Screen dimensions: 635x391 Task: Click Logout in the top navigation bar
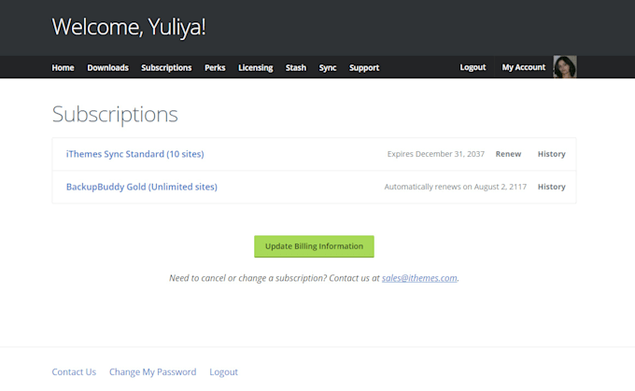[x=473, y=67]
